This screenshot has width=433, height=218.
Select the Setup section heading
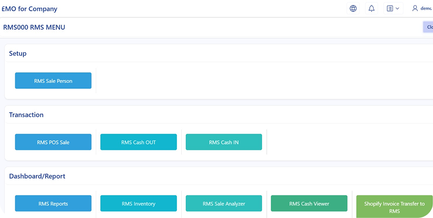pyautogui.click(x=18, y=53)
